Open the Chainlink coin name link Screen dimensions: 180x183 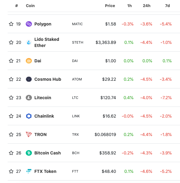click(44, 116)
